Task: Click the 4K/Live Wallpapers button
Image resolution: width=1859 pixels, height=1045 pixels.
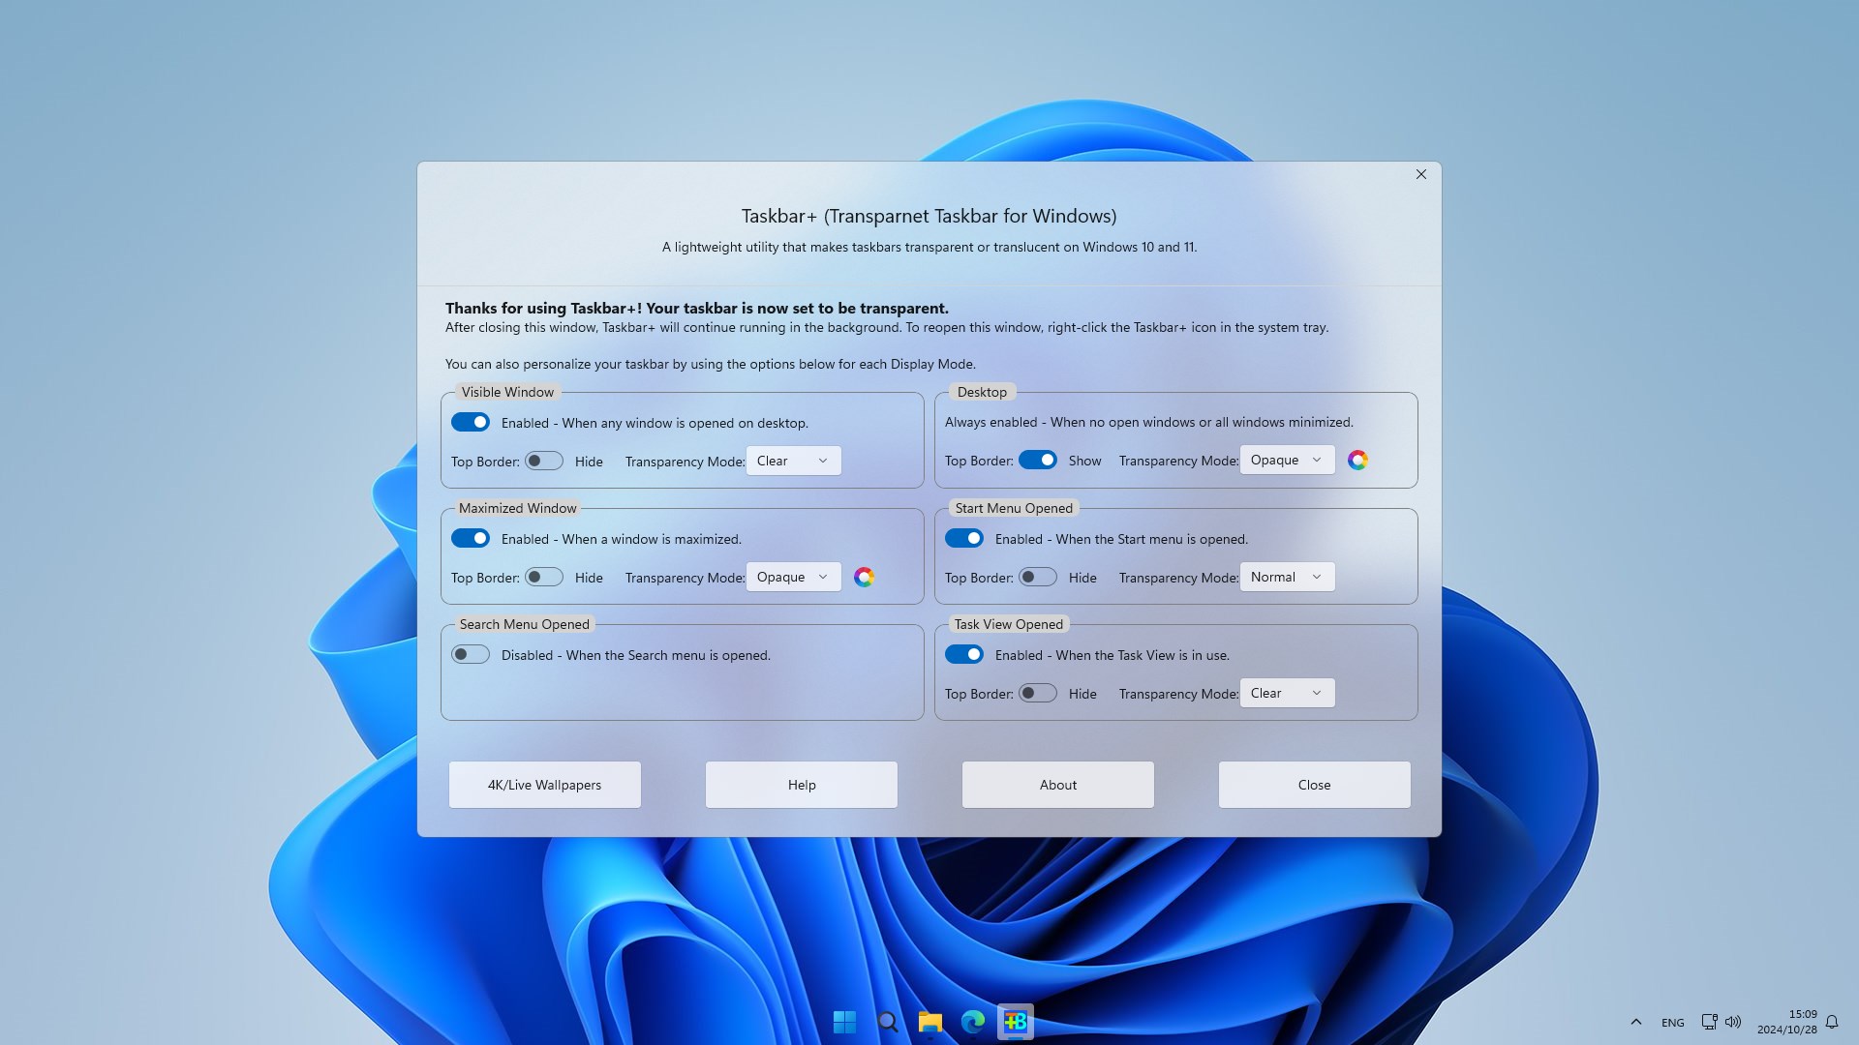Action: click(543, 785)
